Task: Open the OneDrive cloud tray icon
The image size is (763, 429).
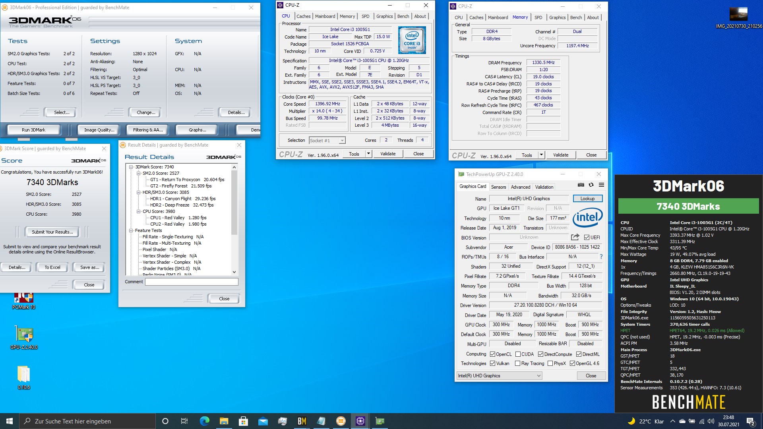Action: [682, 421]
